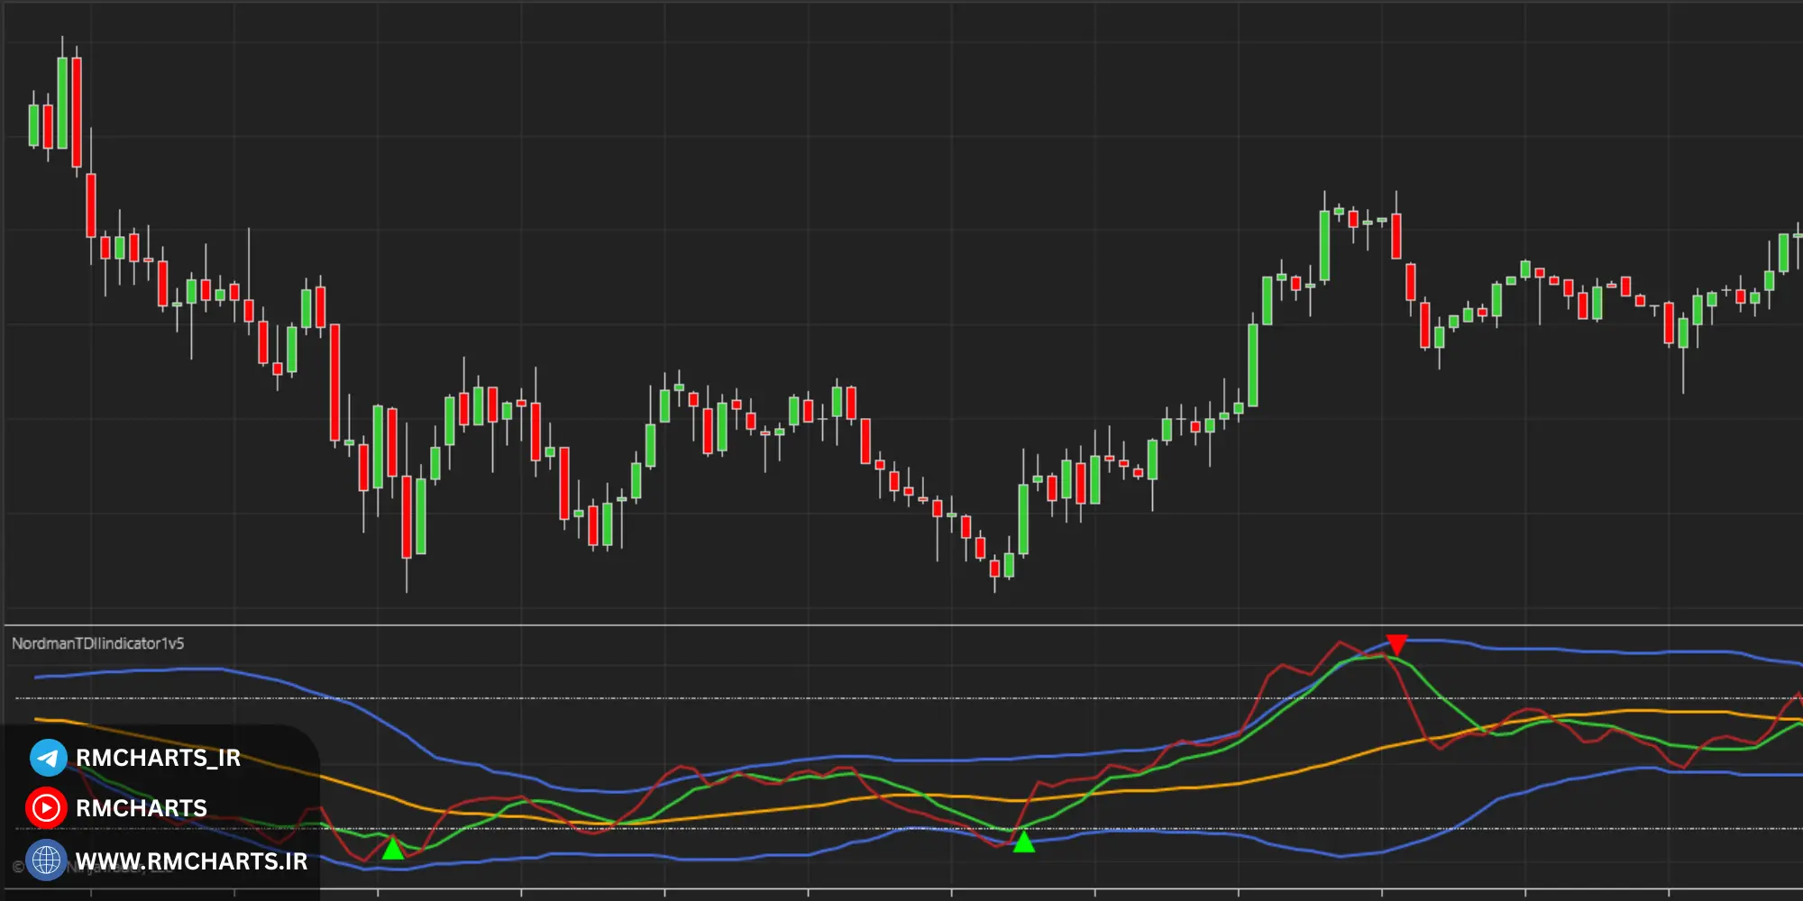Click the red YouTube play icon
The height and width of the screenshot is (901, 1803).
click(46, 808)
